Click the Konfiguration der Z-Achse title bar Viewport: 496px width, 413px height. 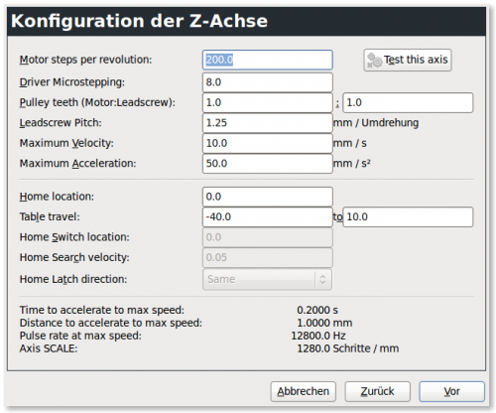point(246,21)
